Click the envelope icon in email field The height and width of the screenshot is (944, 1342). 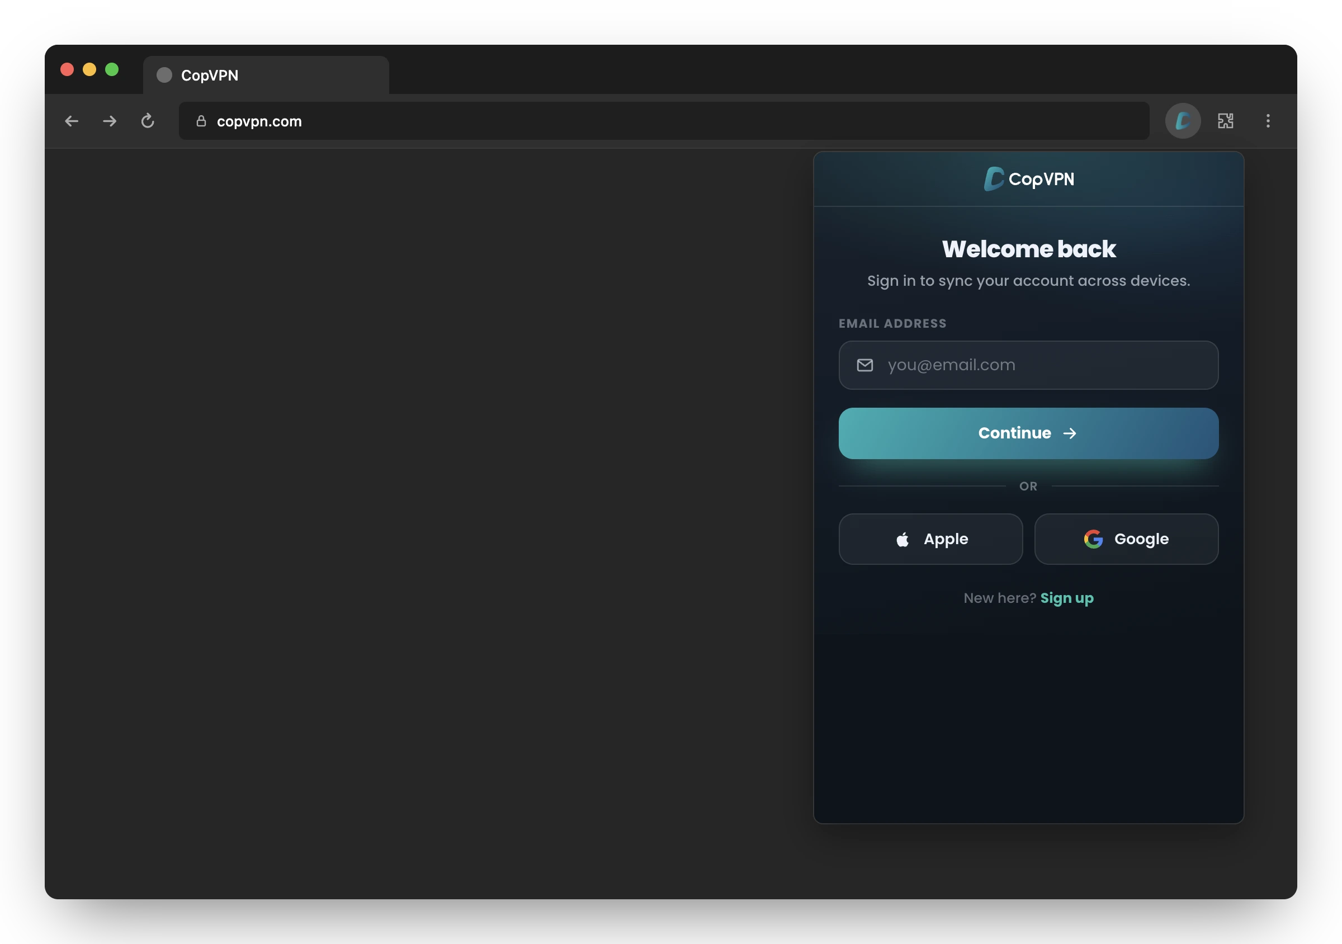pyautogui.click(x=865, y=365)
